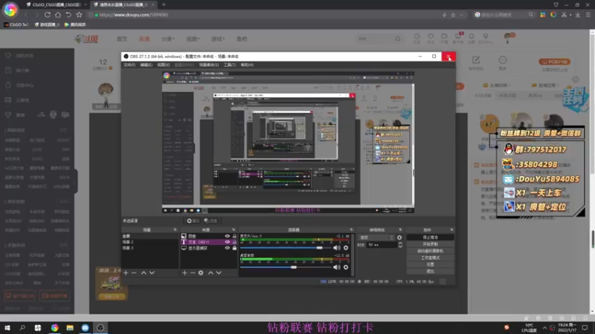Adjust the Mic/Aux volume slider
Viewport: 595px width, 334px height.
[x=286, y=248]
